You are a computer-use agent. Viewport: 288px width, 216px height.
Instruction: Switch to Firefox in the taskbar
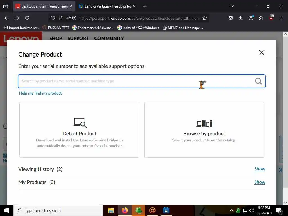125,210
